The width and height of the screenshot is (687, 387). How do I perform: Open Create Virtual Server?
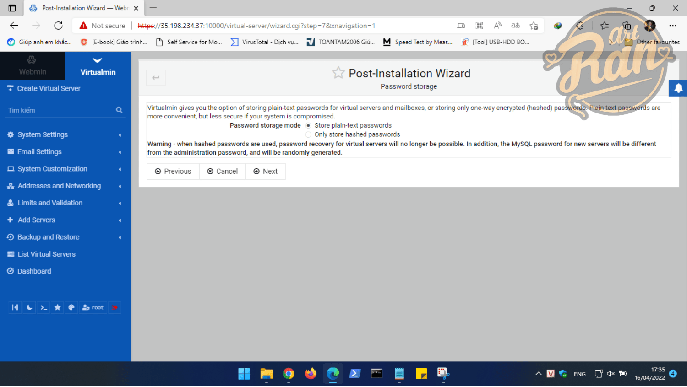49,89
